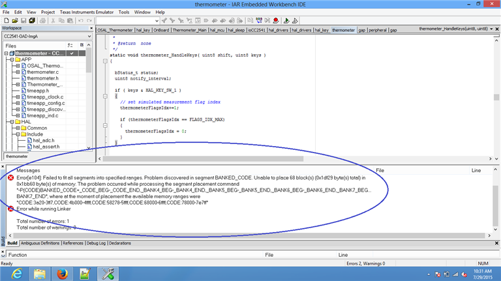Open the Debug Log tab
Image resolution: width=501 pixels, height=281 pixels.
pos(96,243)
